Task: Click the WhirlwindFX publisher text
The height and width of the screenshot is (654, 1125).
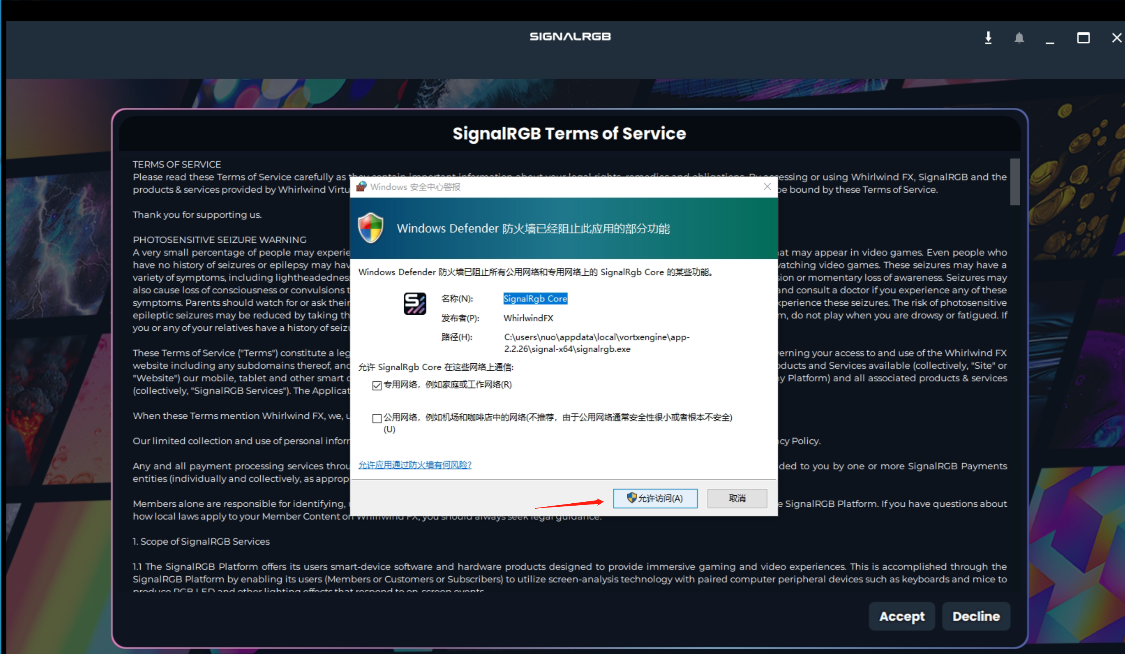Action: [x=528, y=318]
